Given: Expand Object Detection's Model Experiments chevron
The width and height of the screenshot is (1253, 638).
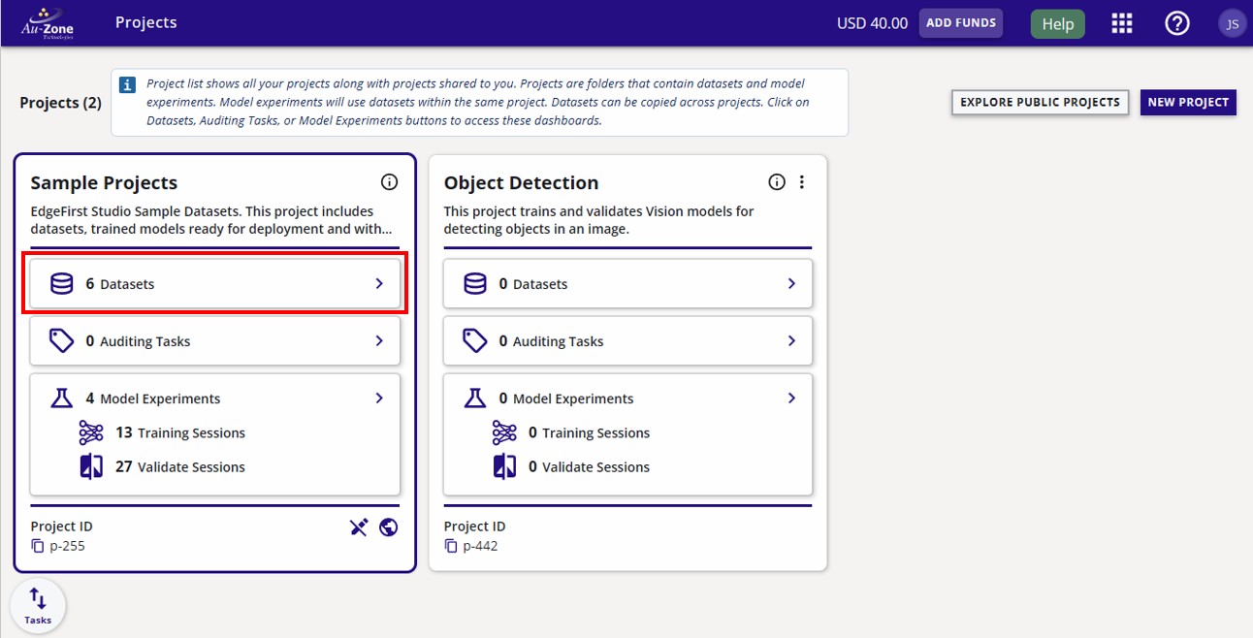Looking at the screenshot, I should tap(791, 398).
